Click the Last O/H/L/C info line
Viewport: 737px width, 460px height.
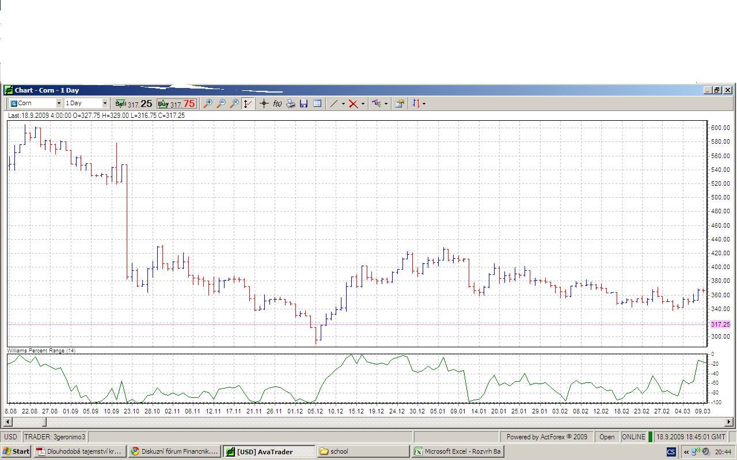(96, 116)
